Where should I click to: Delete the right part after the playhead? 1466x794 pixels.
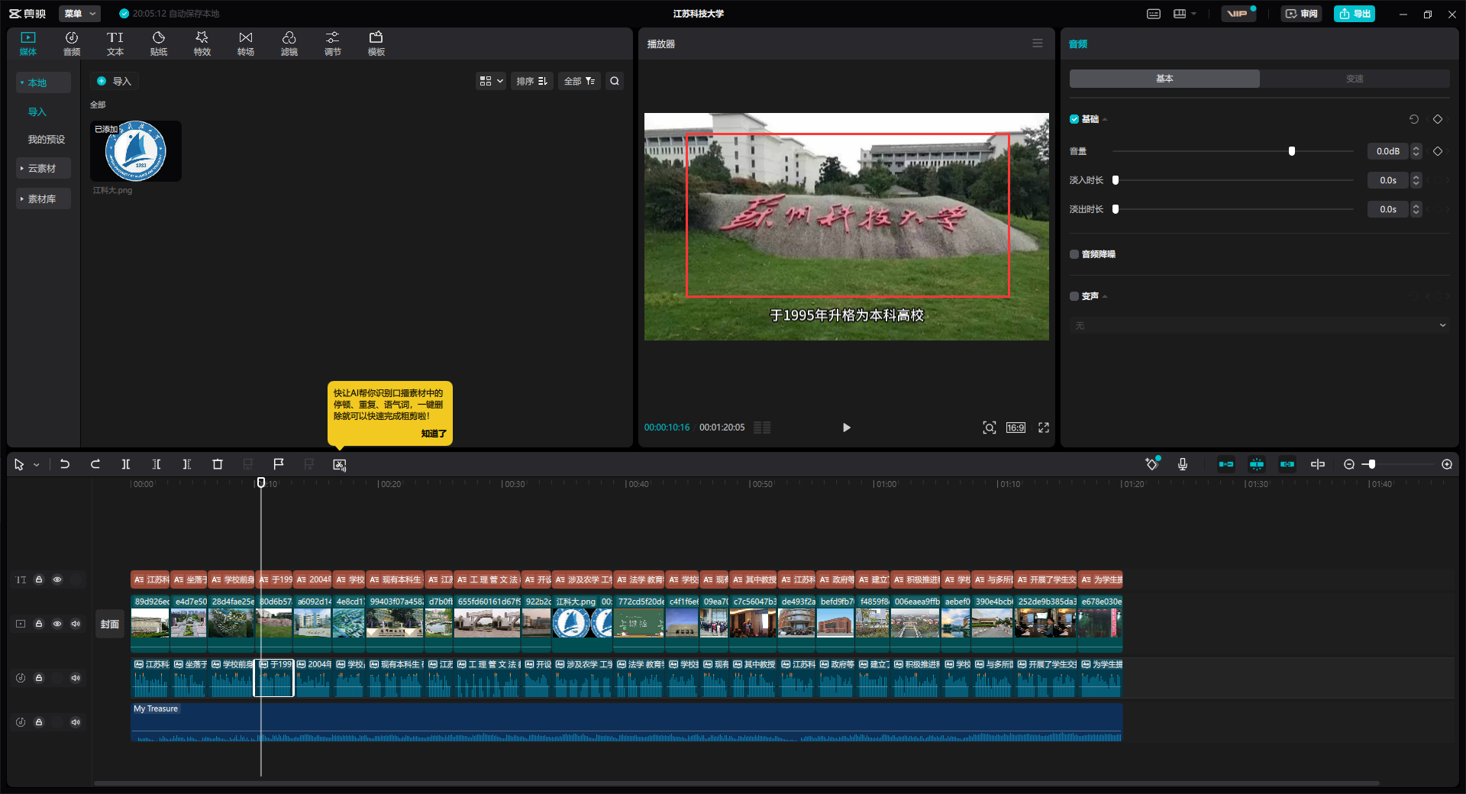pos(187,464)
